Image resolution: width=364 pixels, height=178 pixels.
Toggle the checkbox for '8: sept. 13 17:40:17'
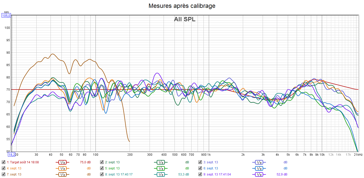(x=102, y=174)
